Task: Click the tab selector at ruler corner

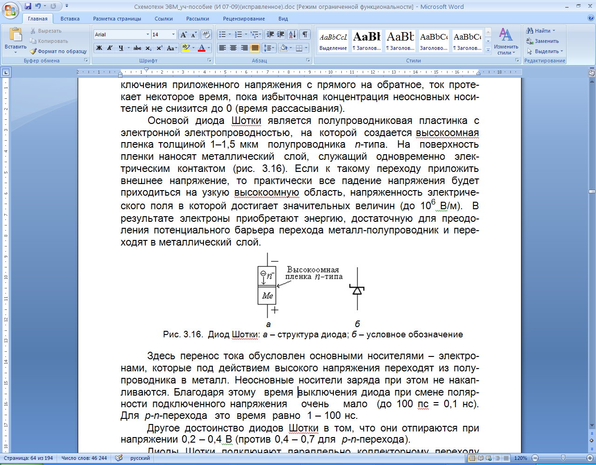Action: point(6,72)
